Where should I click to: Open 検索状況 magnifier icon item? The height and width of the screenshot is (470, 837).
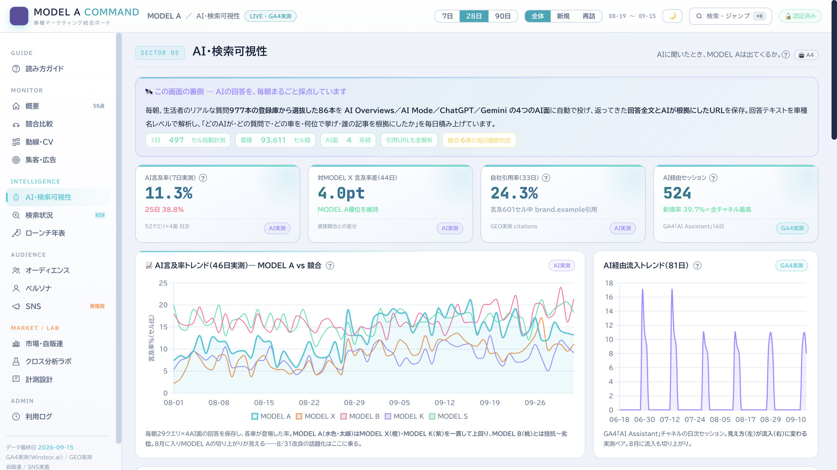coord(58,215)
